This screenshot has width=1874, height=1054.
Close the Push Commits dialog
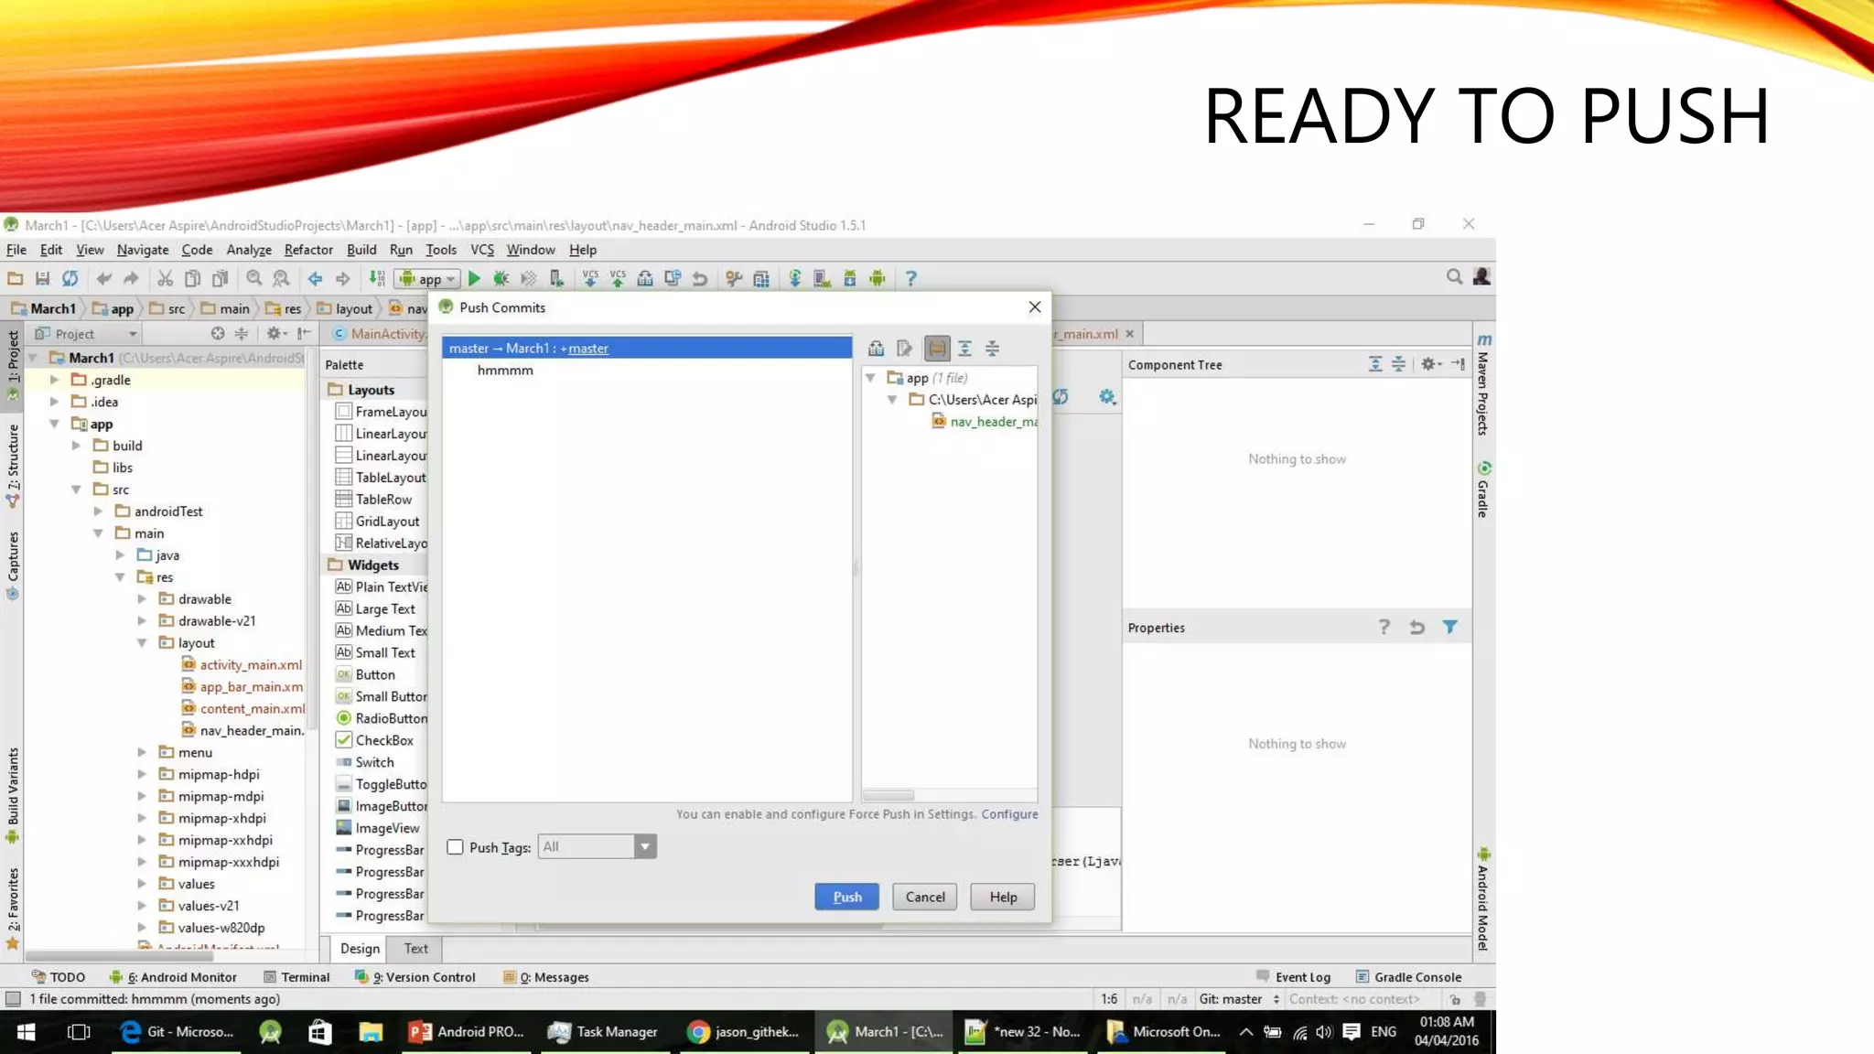[1035, 307]
